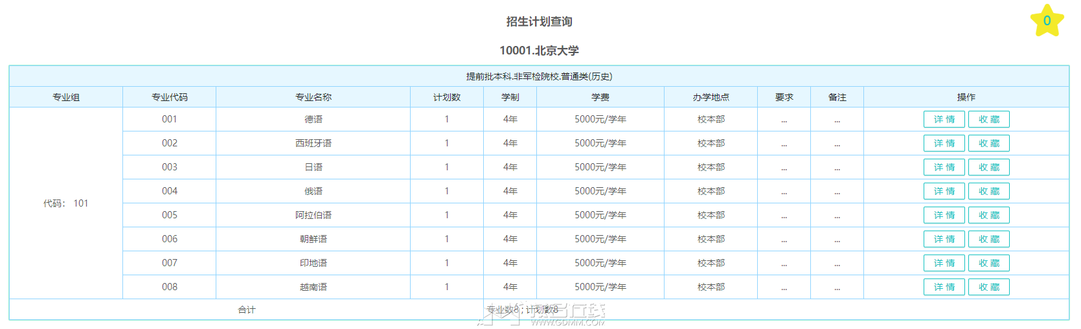Click the 10001.北京大学 heading
The height and width of the screenshot is (329, 1081).
pos(539,51)
